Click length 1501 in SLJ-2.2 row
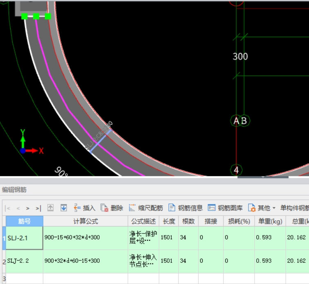This screenshot has height=284, width=309. click(169, 261)
